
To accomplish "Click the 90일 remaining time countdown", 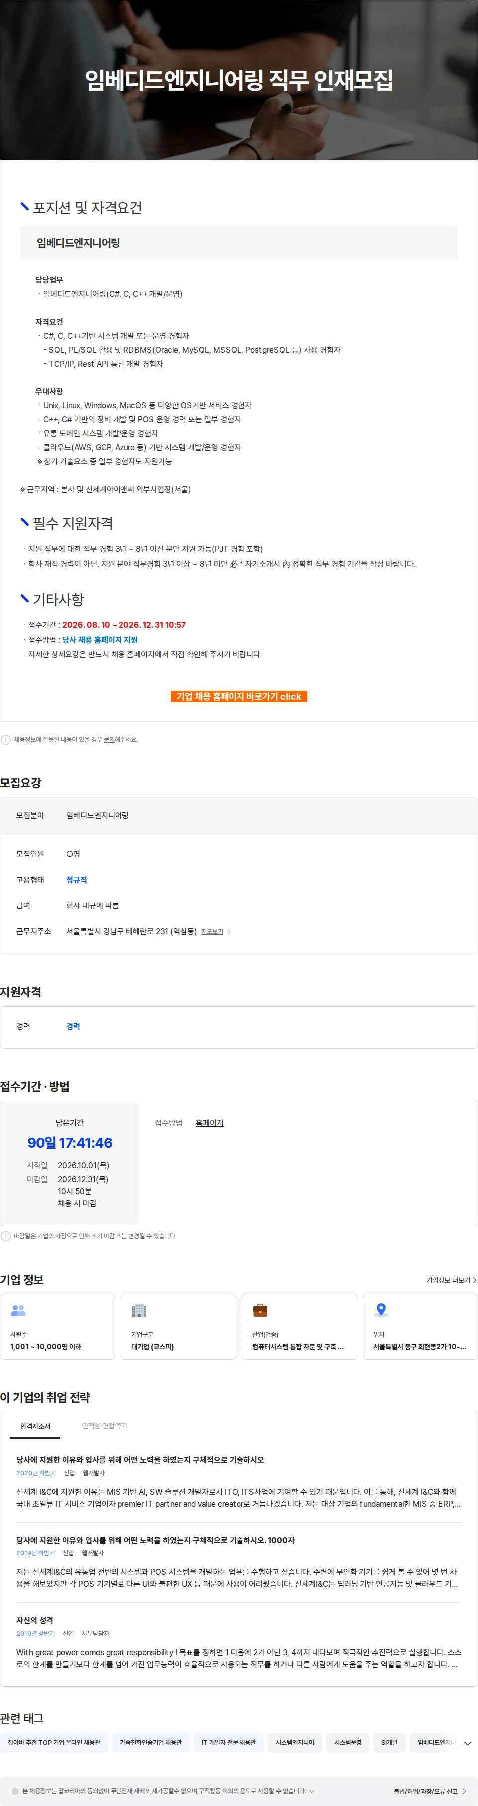I will (69, 1142).
